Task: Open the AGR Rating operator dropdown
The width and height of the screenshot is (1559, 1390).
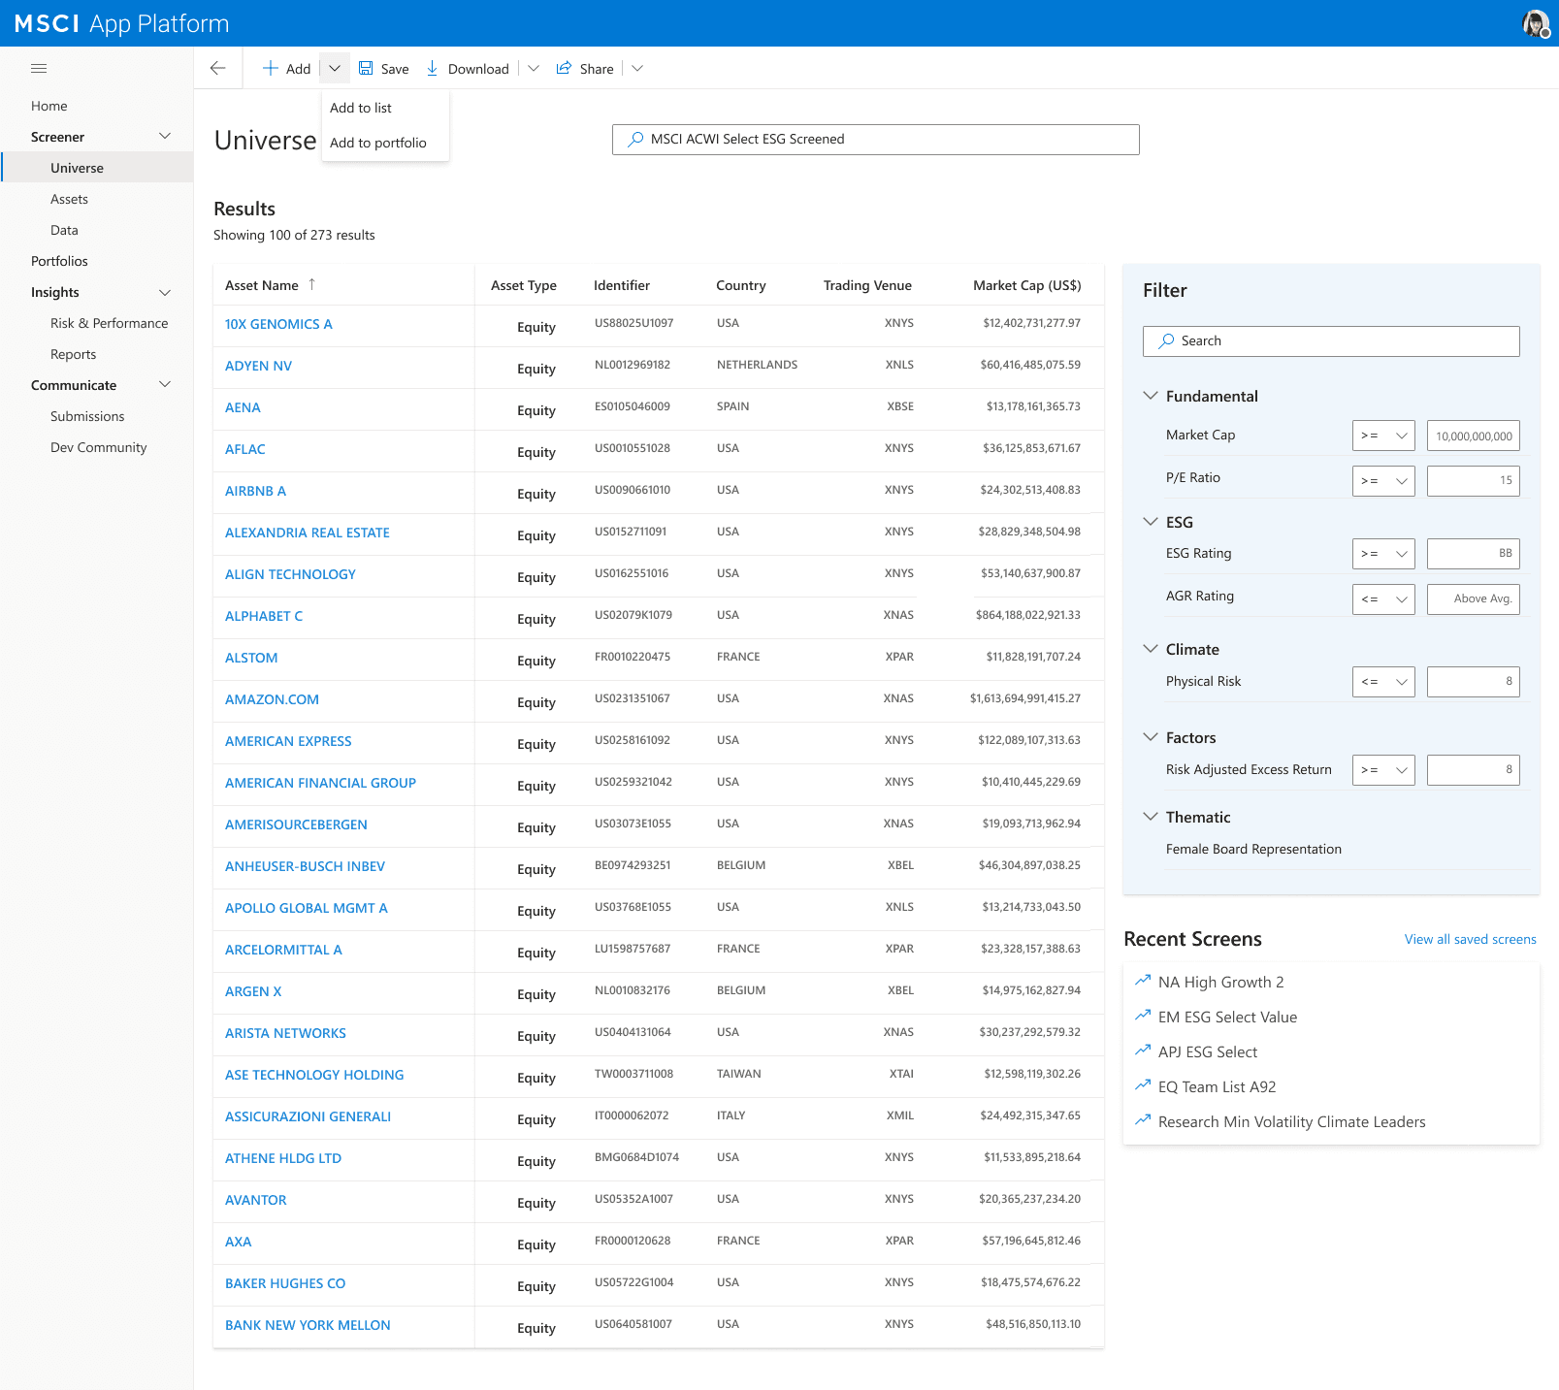Action: point(1383,598)
